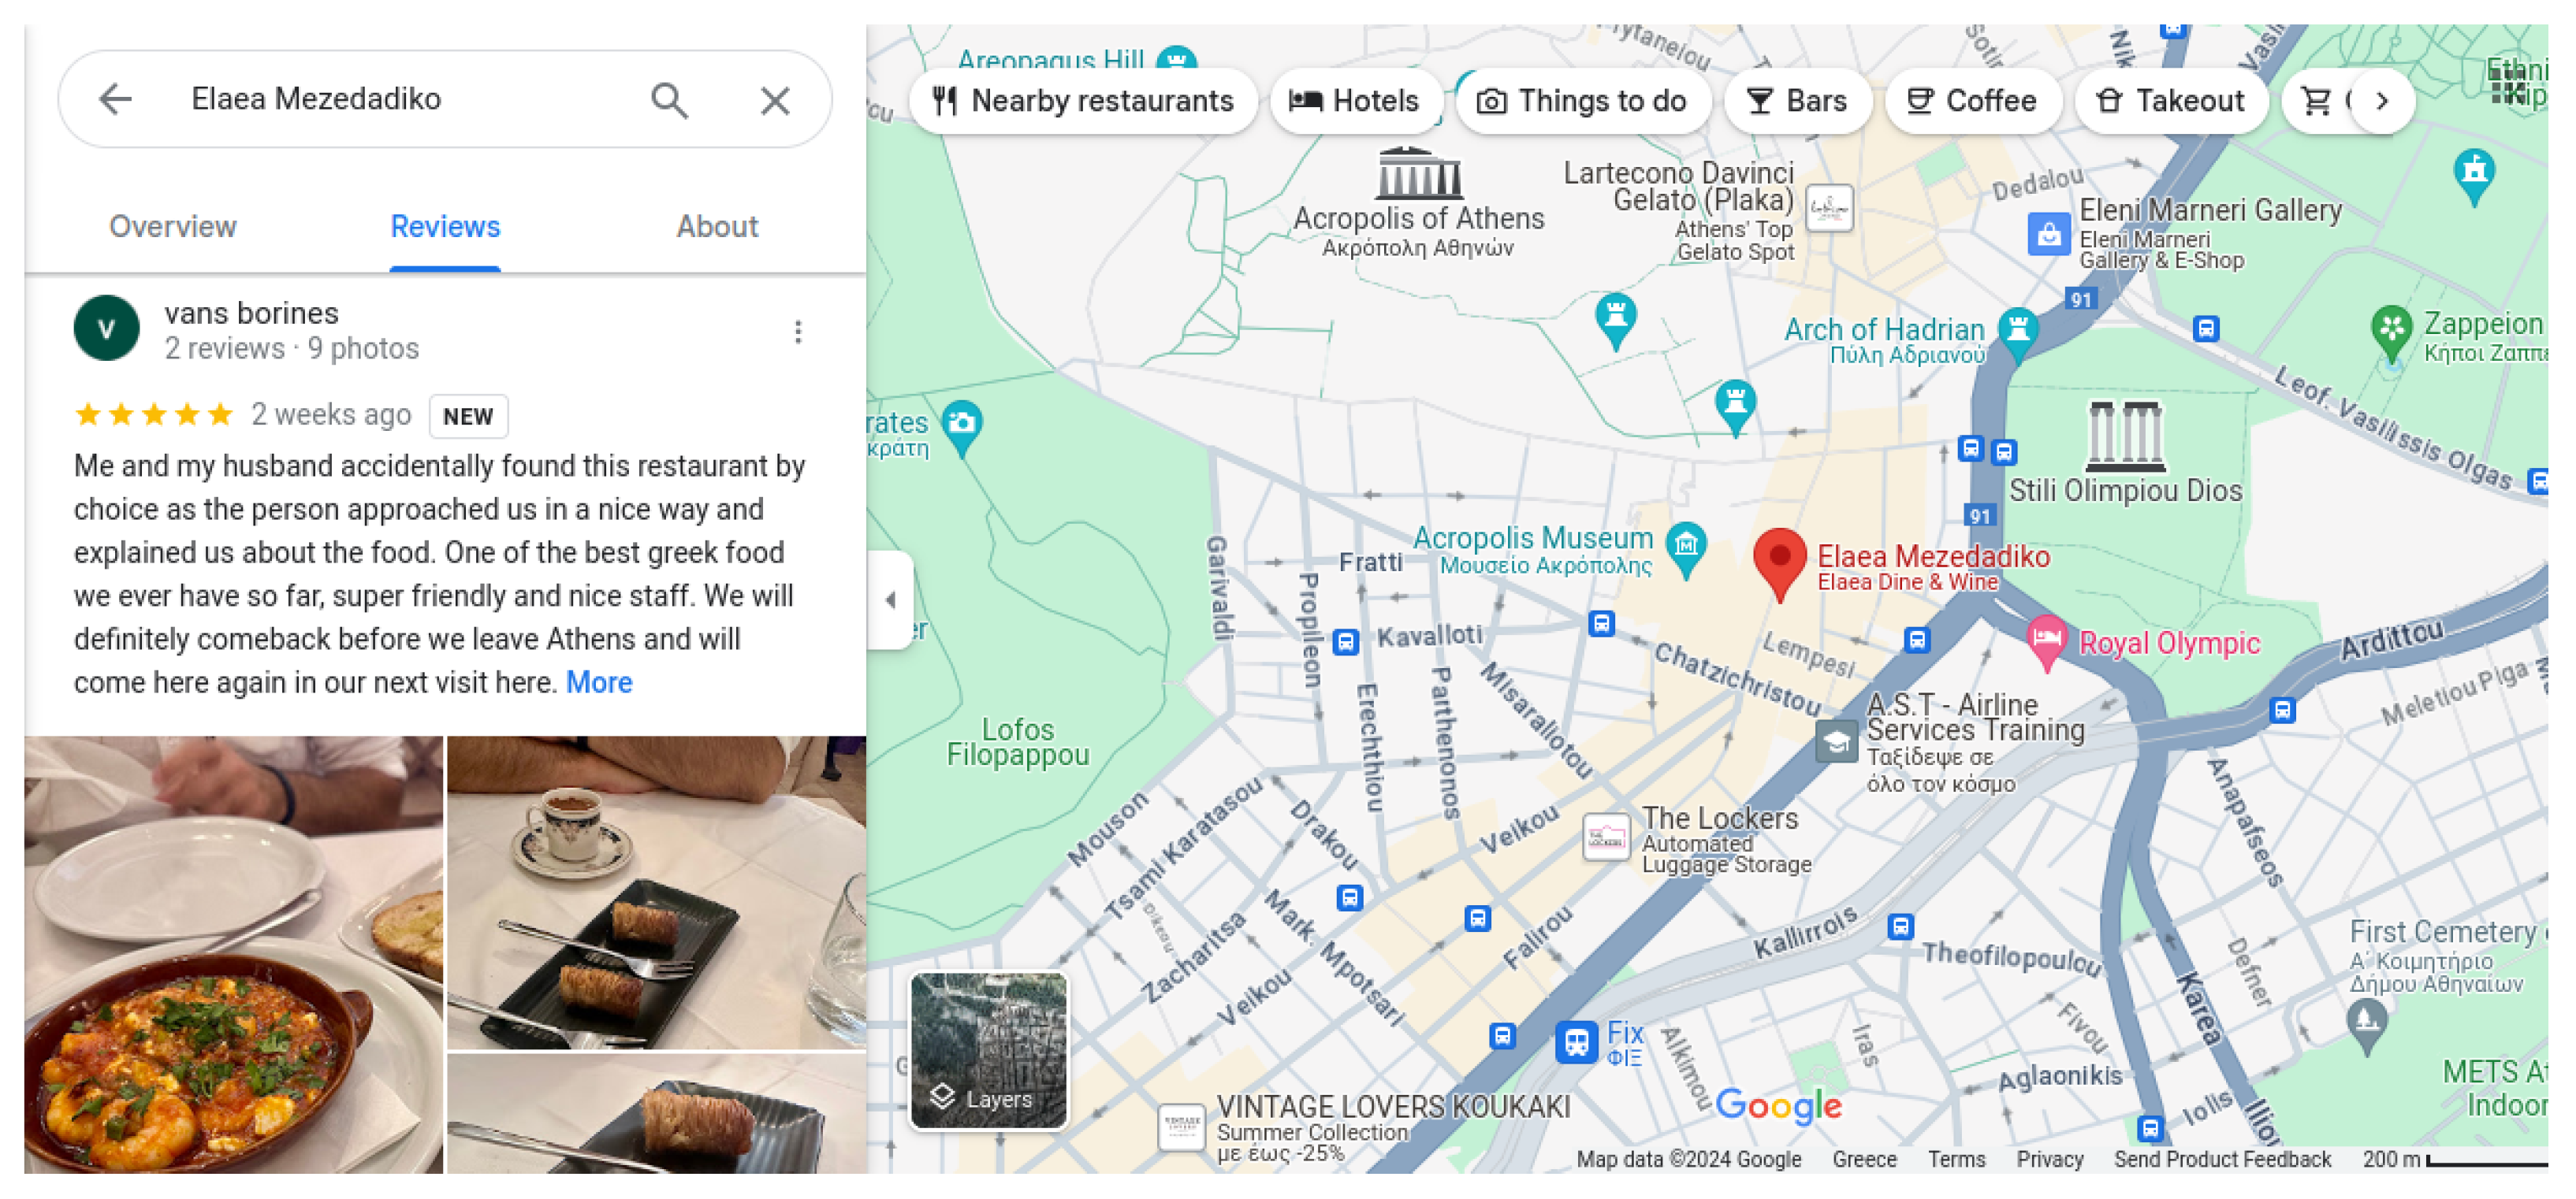Select the Nearby restaurants chip

pos(1083,101)
